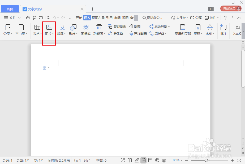Click the Undo arrow icon
This screenshot has height=164, width=245.
click(54, 18)
